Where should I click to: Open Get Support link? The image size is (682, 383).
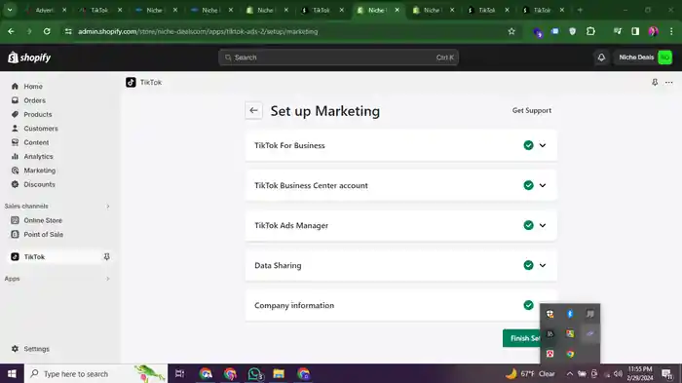point(532,110)
